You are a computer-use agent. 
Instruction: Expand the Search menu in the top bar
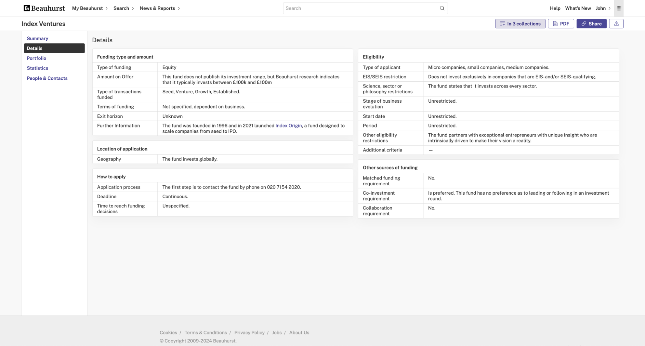pyautogui.click(x=124, y=8)
